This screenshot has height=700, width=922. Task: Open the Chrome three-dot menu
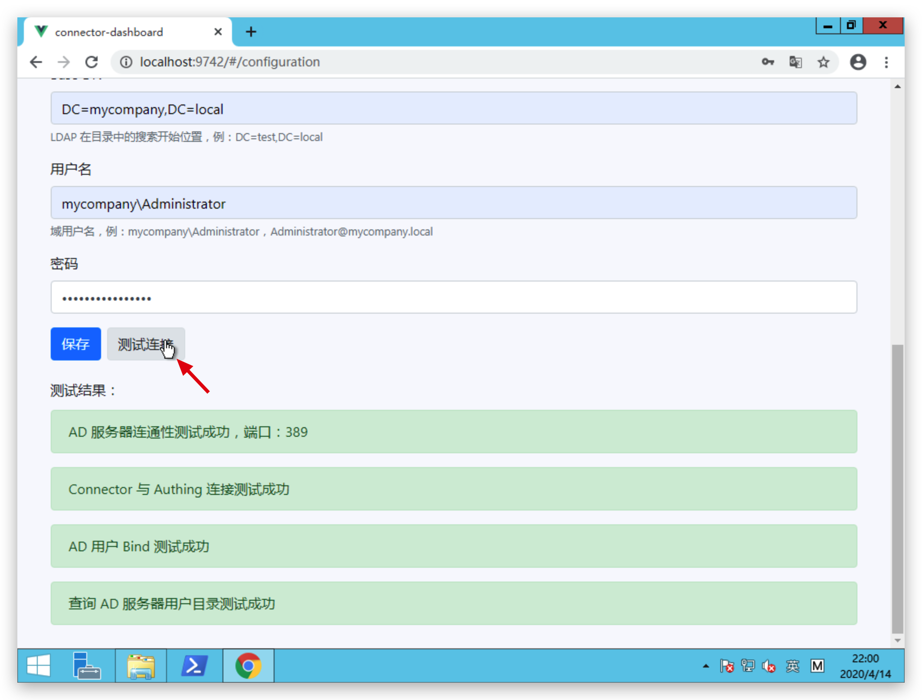(x=886, y=62)
